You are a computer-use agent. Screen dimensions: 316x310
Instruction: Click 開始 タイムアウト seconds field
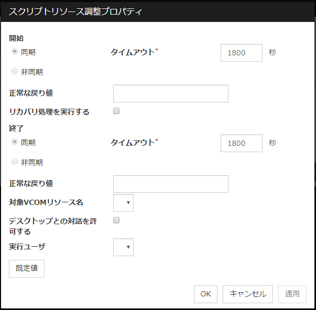[x=242, y=53]
